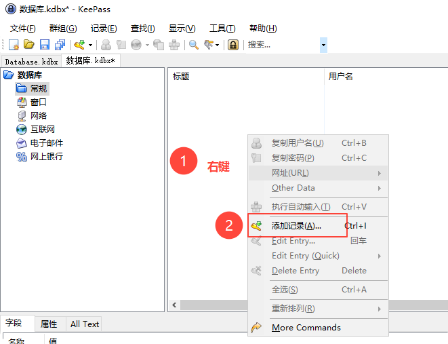Open the 记录(E) menu
The height and width of the screenshot is (344, 448).
pos(104,28)
